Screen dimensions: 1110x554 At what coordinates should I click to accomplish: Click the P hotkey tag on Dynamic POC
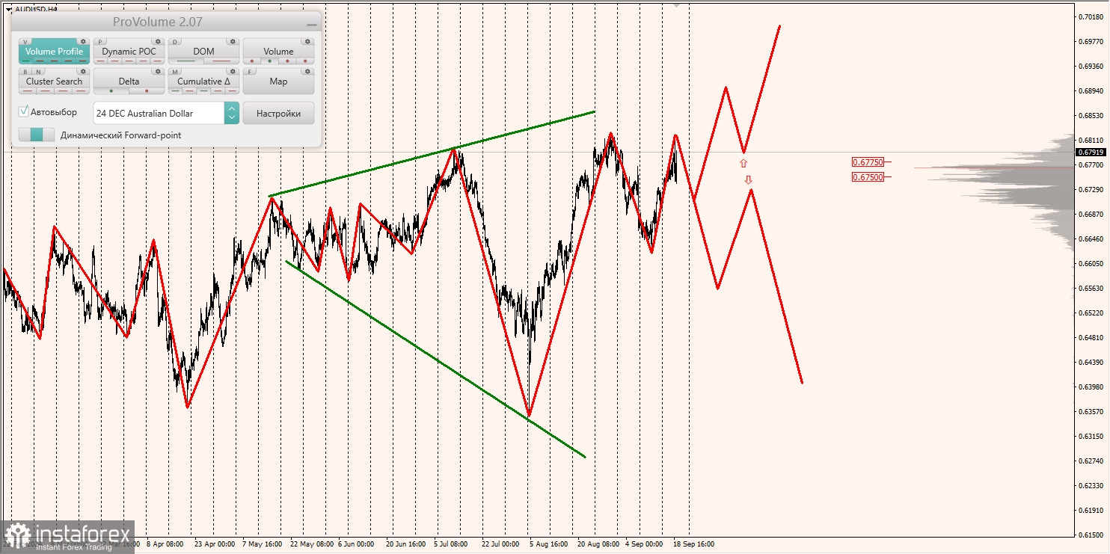click(100, 42)
